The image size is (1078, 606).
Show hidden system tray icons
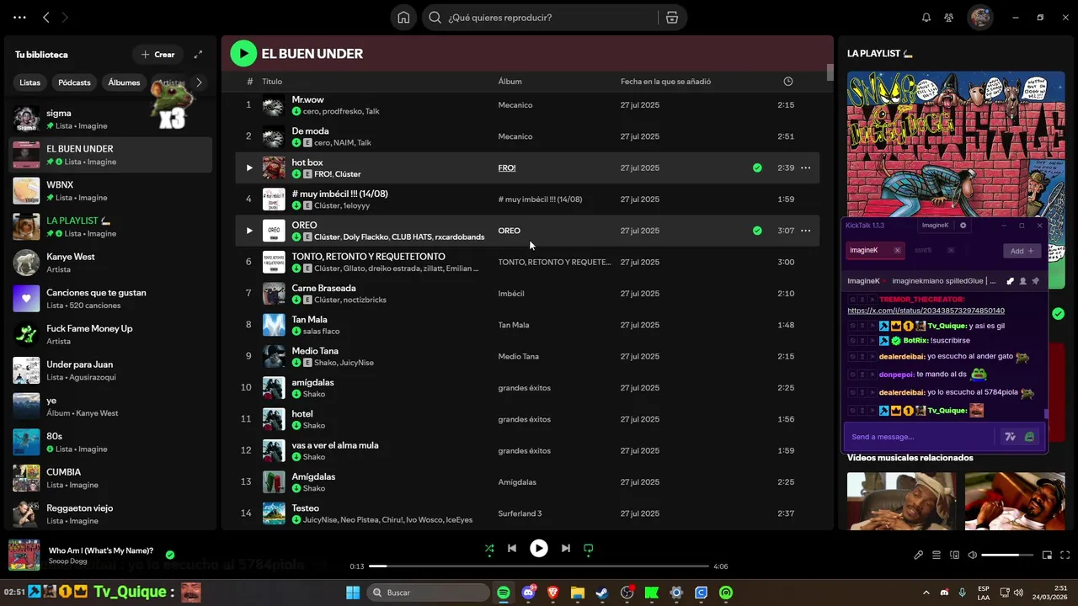tap(926, 593)
